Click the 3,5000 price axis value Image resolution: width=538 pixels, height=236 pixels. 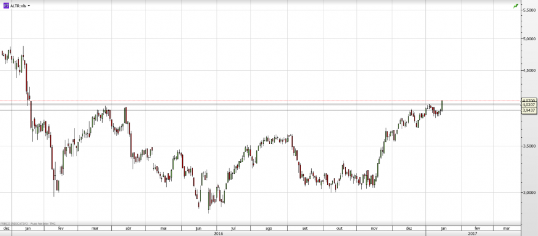[530, 146]
